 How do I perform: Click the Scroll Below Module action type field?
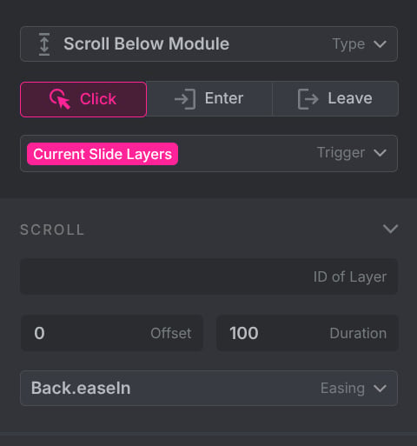[208, 43]
